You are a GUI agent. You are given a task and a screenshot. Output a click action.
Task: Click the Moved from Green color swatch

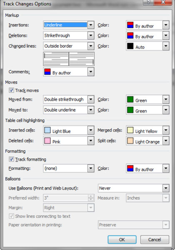(130, 99)
